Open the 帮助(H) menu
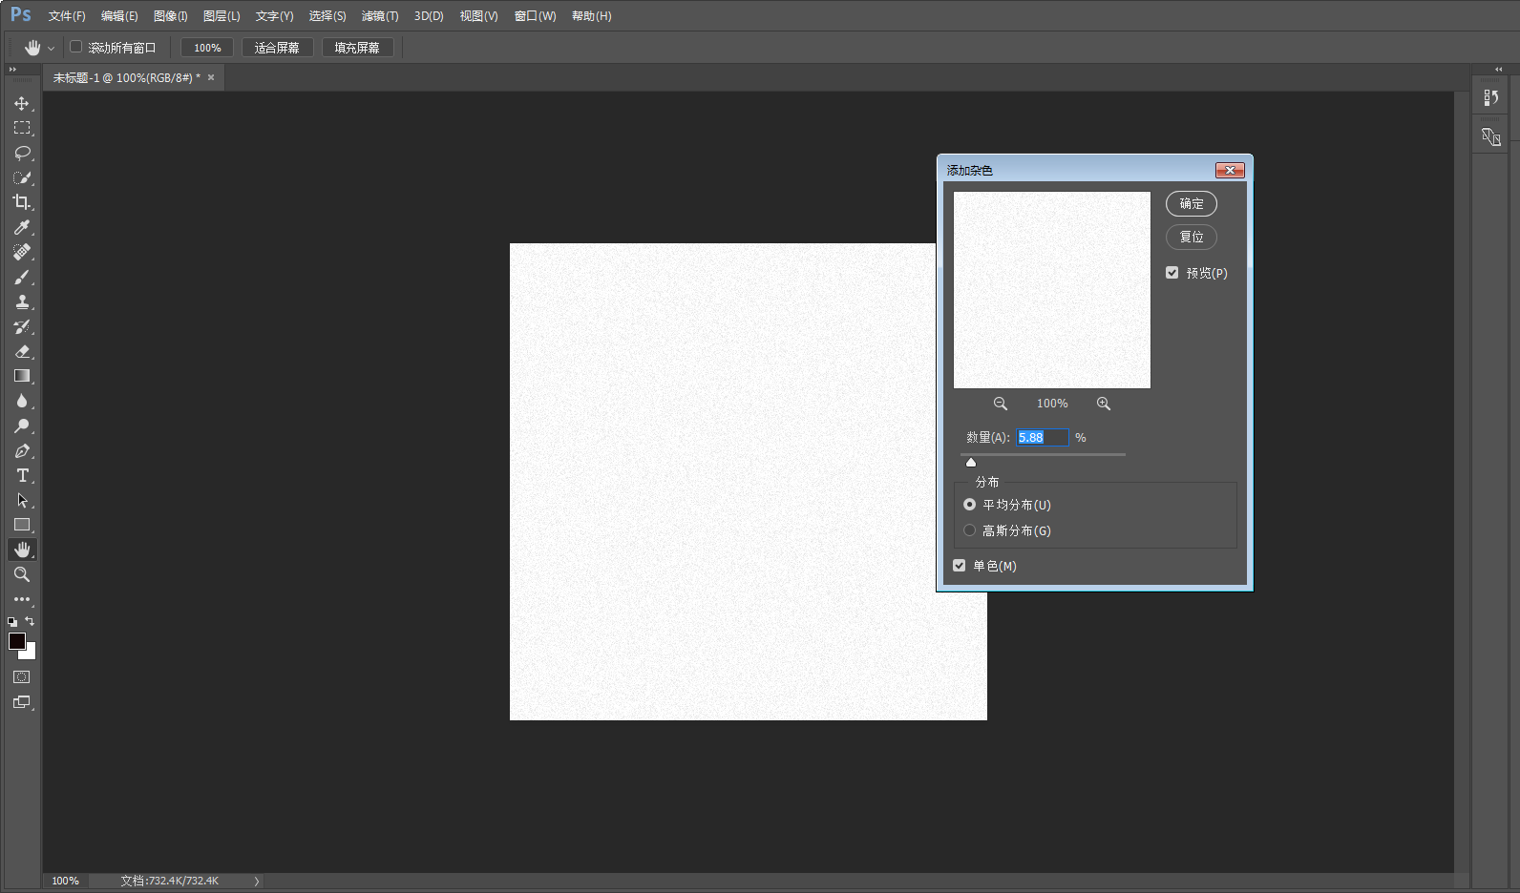 (x=591, y=16)
